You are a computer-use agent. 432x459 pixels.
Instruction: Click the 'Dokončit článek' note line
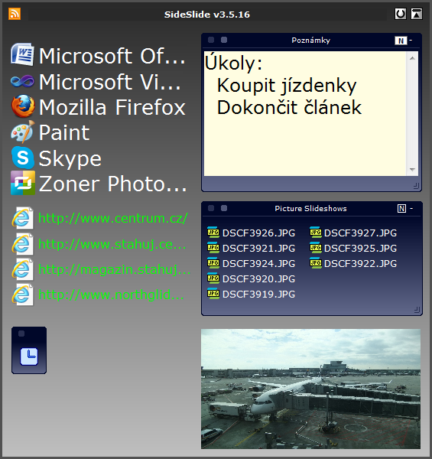click(x=289, y=107)
